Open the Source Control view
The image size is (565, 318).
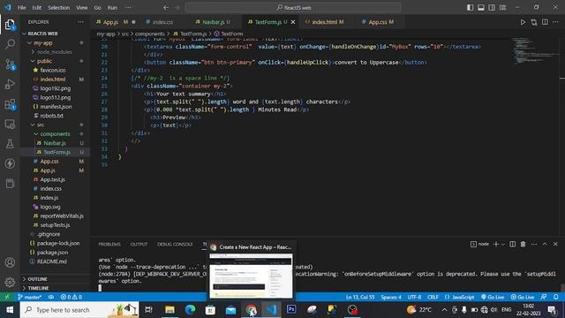[10, 64]
